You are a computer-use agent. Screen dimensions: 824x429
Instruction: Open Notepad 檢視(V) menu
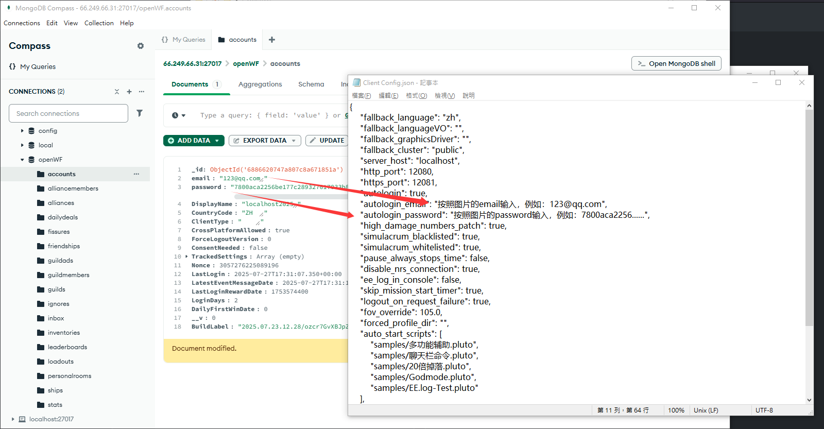coord(444,96)
